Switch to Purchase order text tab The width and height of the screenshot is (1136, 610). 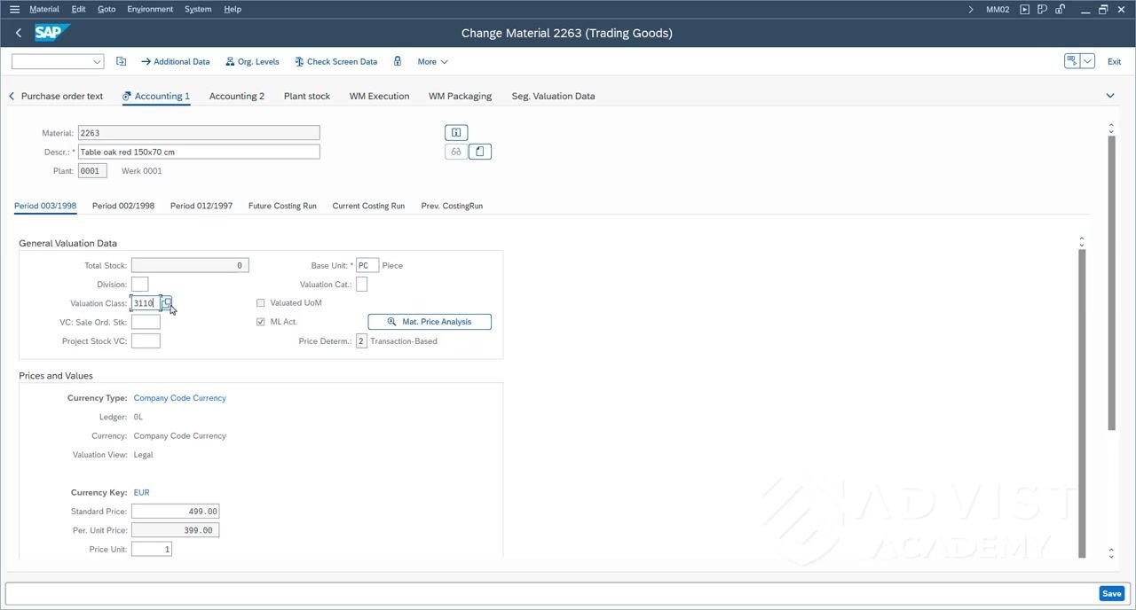[x=62, y=96]
